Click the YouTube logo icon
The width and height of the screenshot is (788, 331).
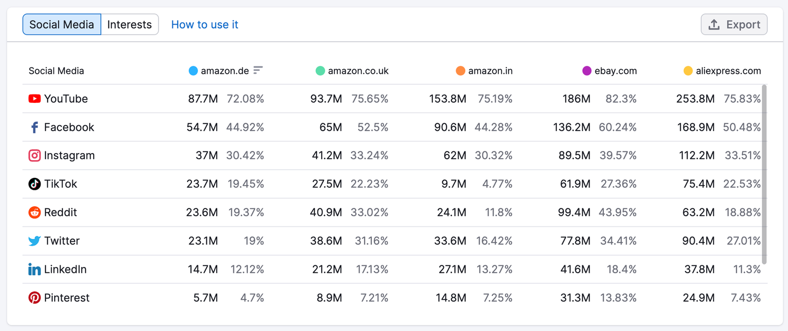[34, 99]
